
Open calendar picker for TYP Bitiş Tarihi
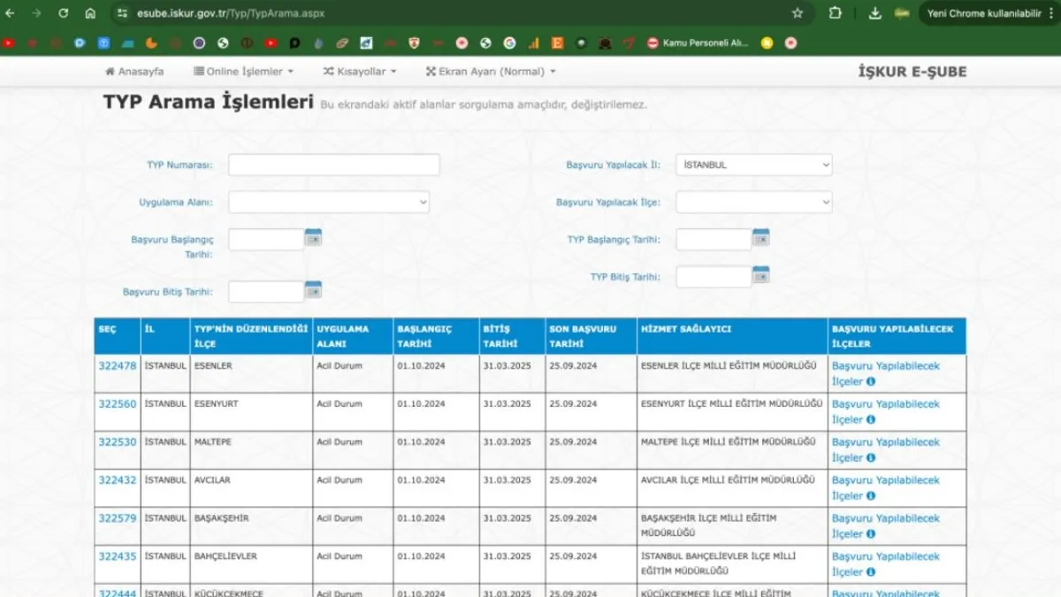(x=760, y=275)
